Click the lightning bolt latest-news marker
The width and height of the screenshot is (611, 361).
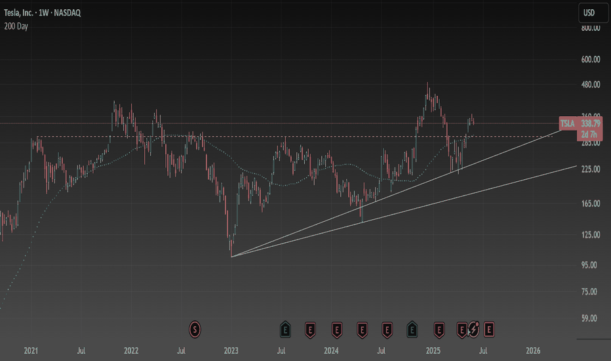[x=473, y=329]
